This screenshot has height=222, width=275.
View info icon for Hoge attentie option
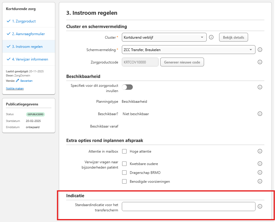click(x=260, y=151)
